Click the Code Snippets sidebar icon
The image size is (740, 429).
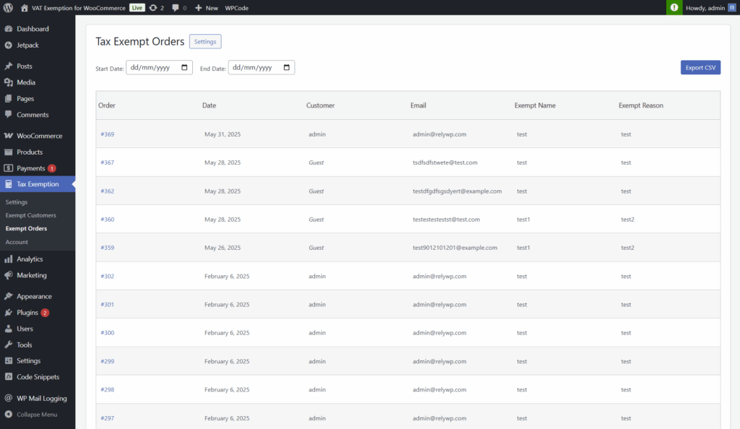[x=9, y=377]
